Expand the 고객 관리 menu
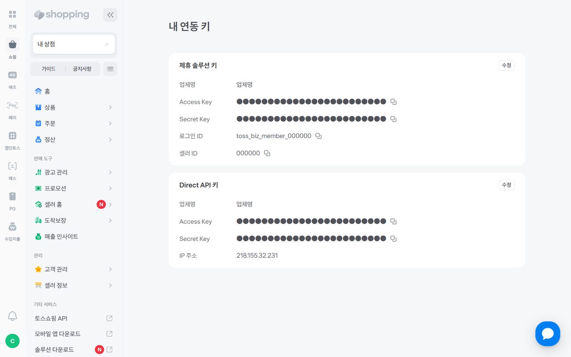571x357 pixels. [x=74, y=270]
